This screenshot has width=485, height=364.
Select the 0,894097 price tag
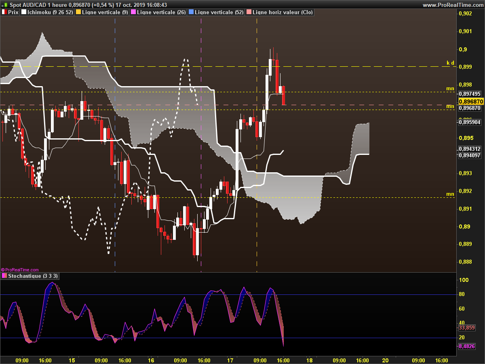(x=470, y=155)
